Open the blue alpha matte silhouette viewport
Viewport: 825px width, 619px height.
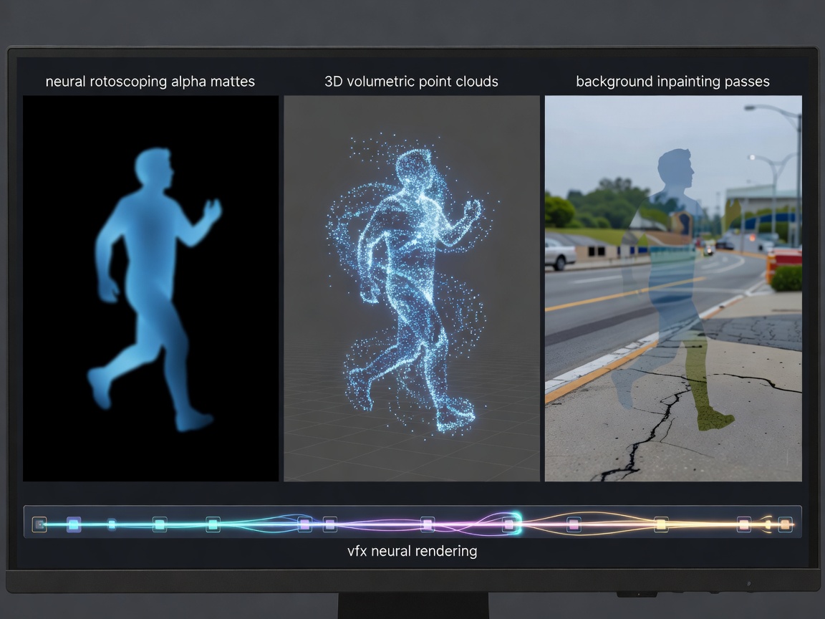coord(150,288)
